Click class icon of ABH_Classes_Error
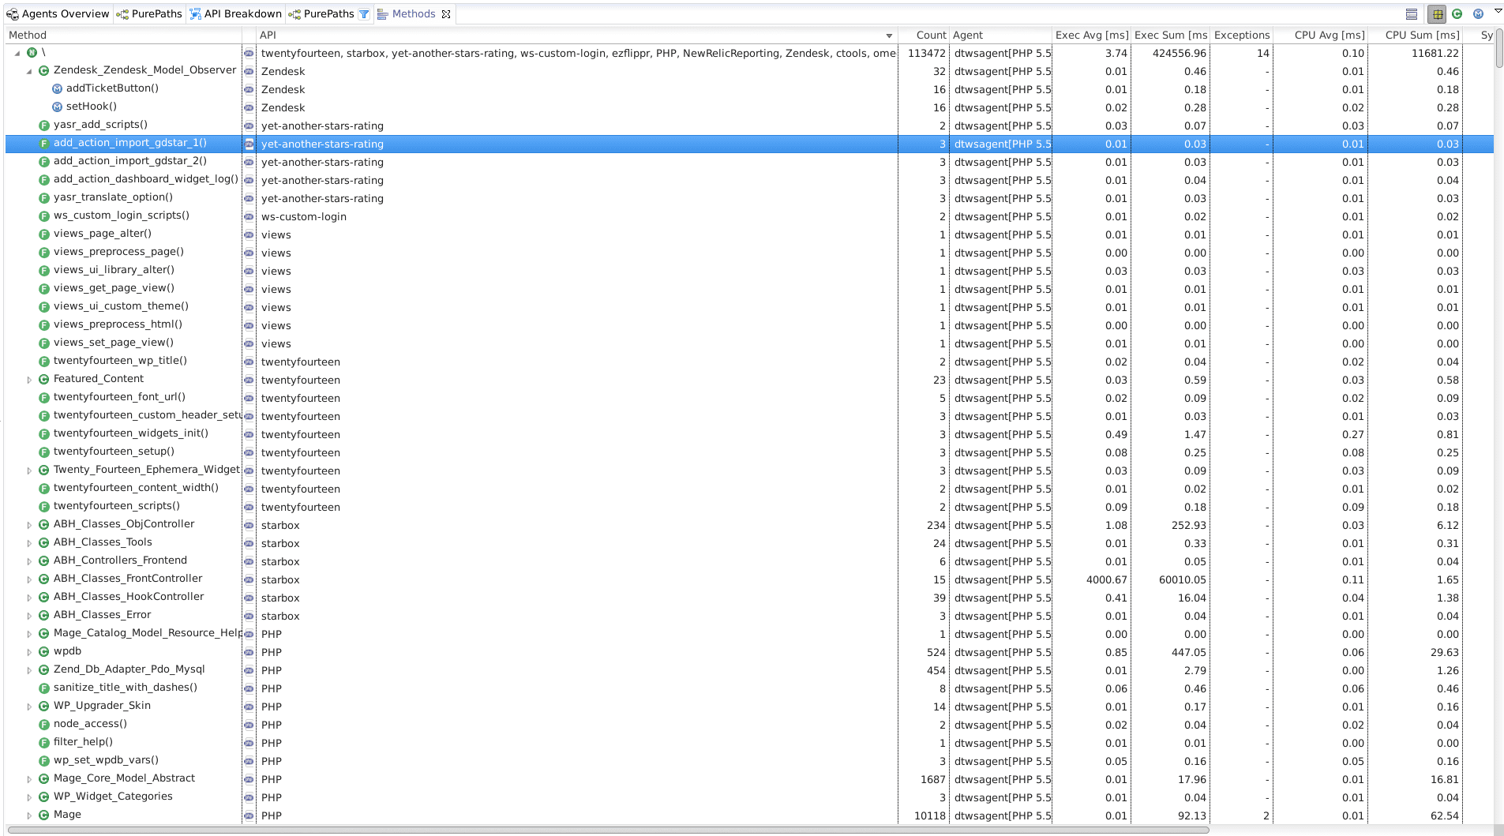 (x=44, y=616)
